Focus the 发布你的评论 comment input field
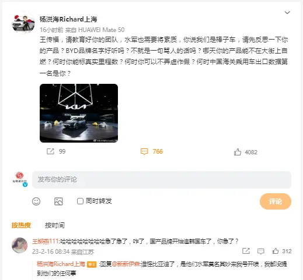303x280 pixels. point(162,180)
